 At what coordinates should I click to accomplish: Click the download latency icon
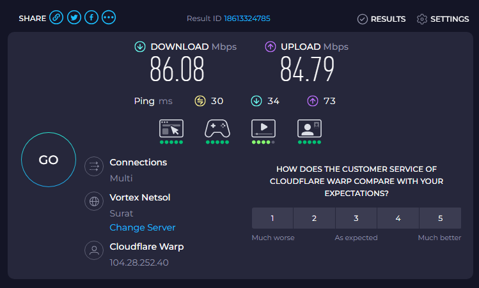256,101
